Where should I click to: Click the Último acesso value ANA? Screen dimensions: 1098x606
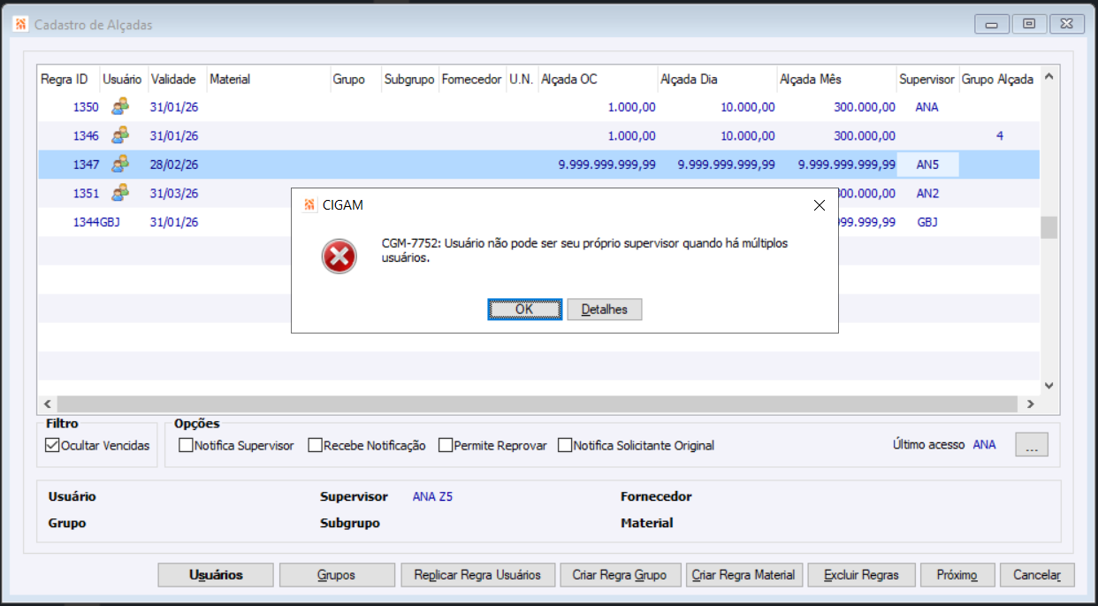[x=984, y=445]
